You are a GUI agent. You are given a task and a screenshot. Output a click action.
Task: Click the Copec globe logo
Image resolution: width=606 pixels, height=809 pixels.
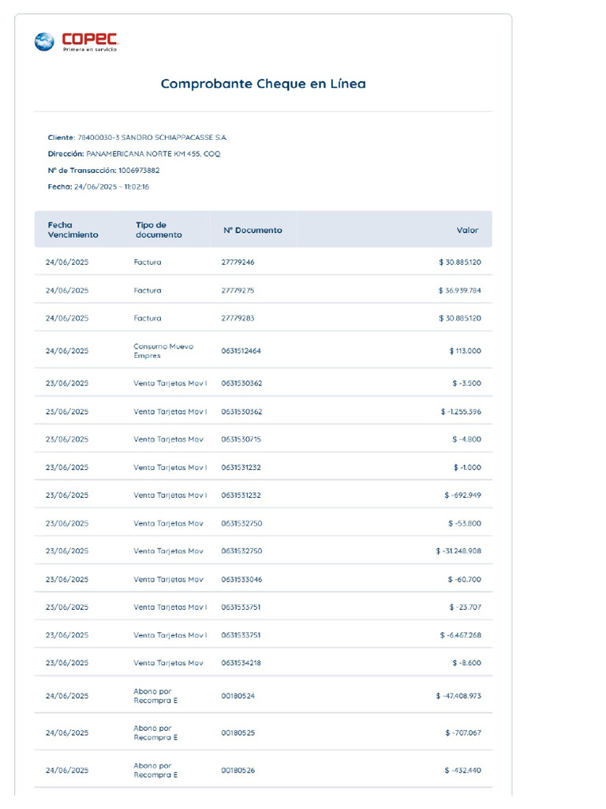point(44,41)
